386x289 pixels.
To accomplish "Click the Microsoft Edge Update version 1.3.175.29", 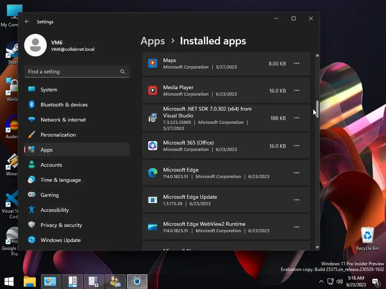I will click(x=173, y=204).
